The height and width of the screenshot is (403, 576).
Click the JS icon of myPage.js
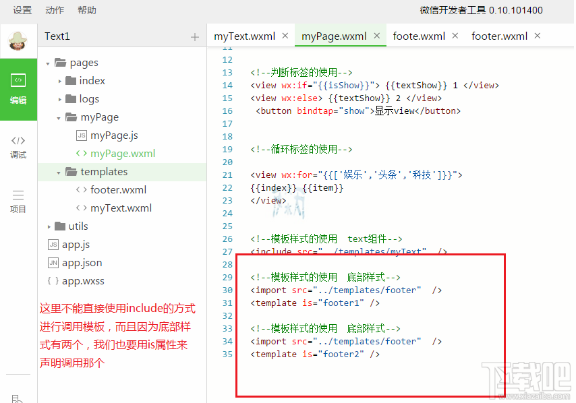82,135
